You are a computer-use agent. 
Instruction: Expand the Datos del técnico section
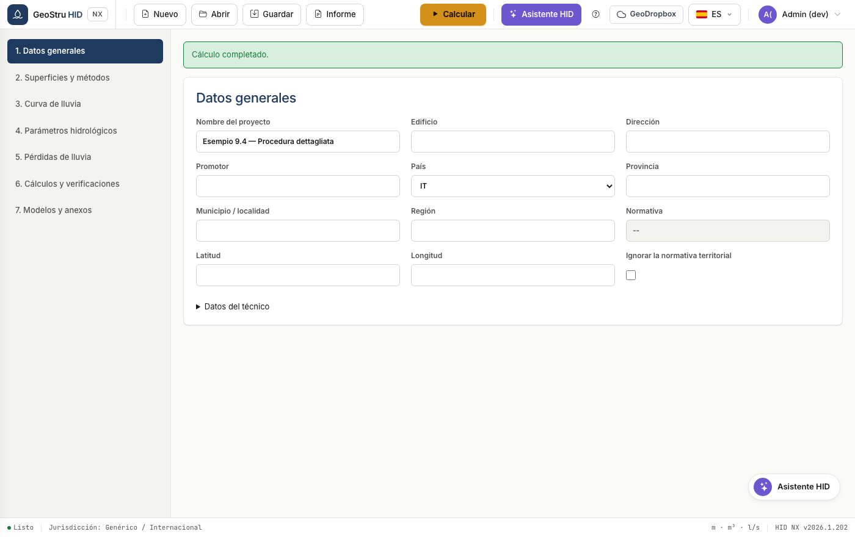pyautogui.click(x=233, y=306)
